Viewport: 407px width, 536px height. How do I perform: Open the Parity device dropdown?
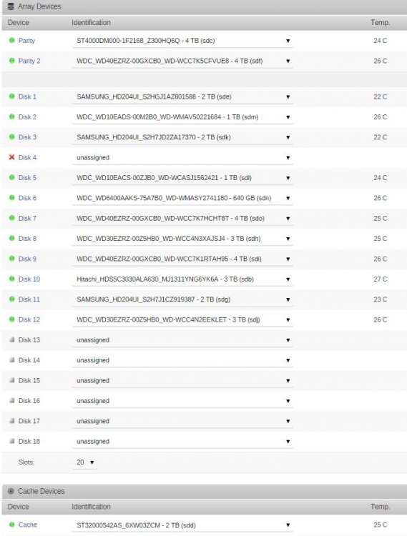(182, 41)
